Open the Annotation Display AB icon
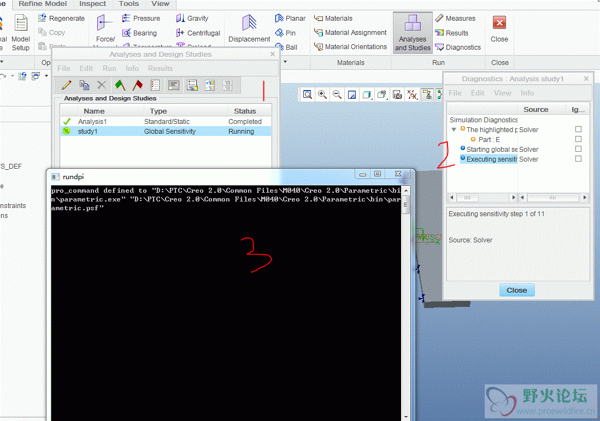The image size is (600, 421). coord(382,94)
